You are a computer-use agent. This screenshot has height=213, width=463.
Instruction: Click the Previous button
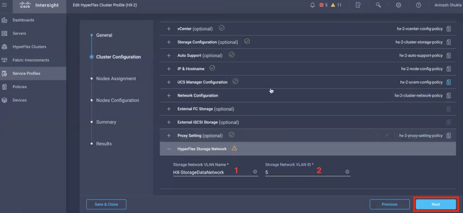[x=390, y=204]
